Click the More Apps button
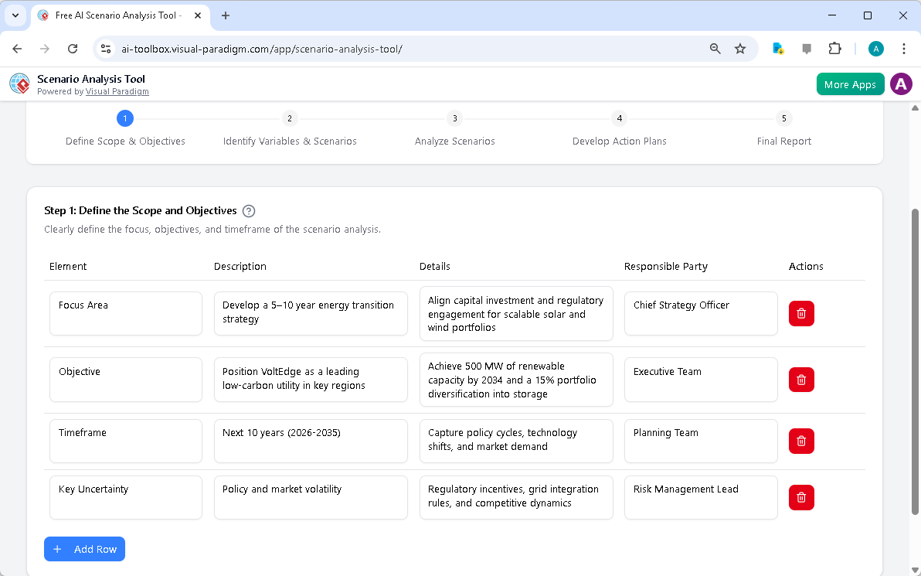Screen dimensions: 921x576 coord(850,84)
